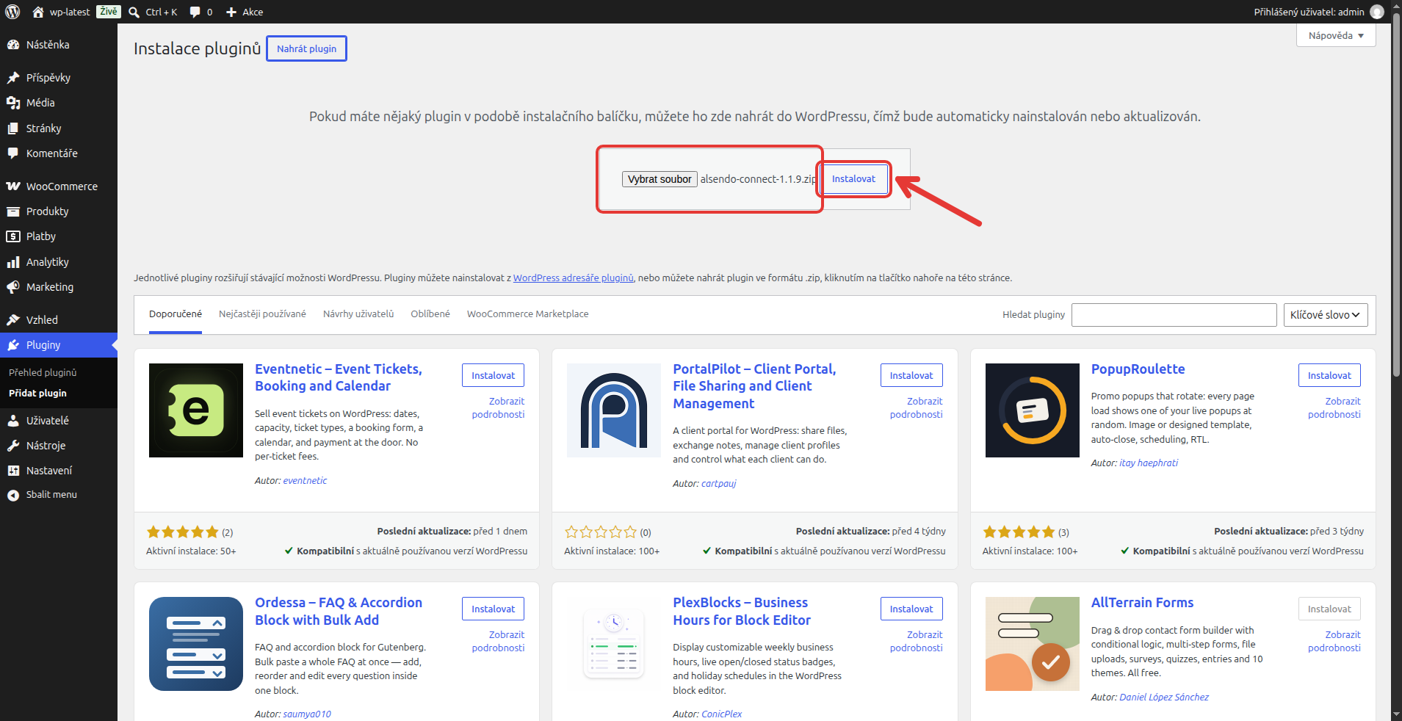The image size is (1402, 721).
Task: Open Média icon in sidebar
Action: pos(13,103)
